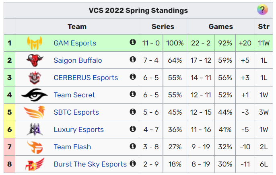Click the Series column header

click(x=163, y=27)
